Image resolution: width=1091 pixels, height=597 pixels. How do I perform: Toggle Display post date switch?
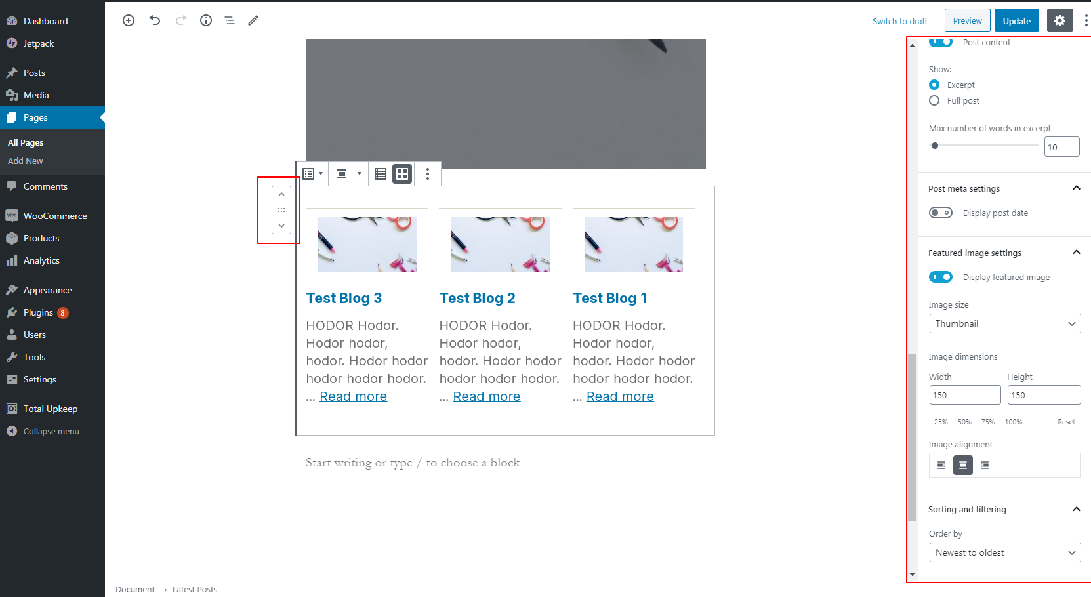tap(940, 213)
